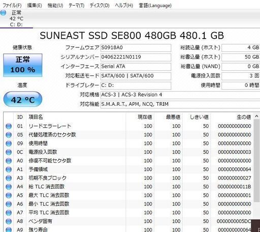
Task: Open the 言語(Language) menu
Action: coord(155,6)
